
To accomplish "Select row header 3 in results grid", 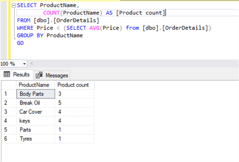I will (x=9, y=112).
